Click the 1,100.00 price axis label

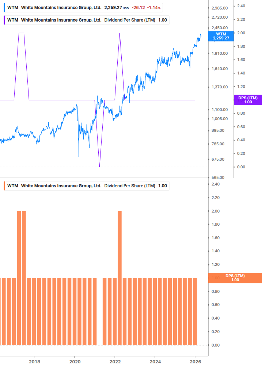click(220, 110)
